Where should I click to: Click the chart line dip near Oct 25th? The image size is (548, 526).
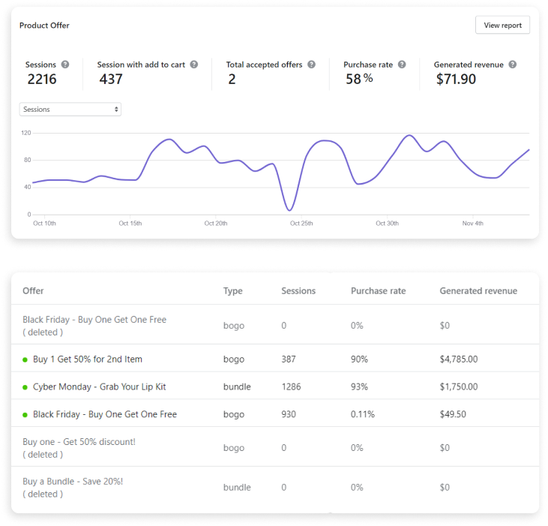pos(290,209)
